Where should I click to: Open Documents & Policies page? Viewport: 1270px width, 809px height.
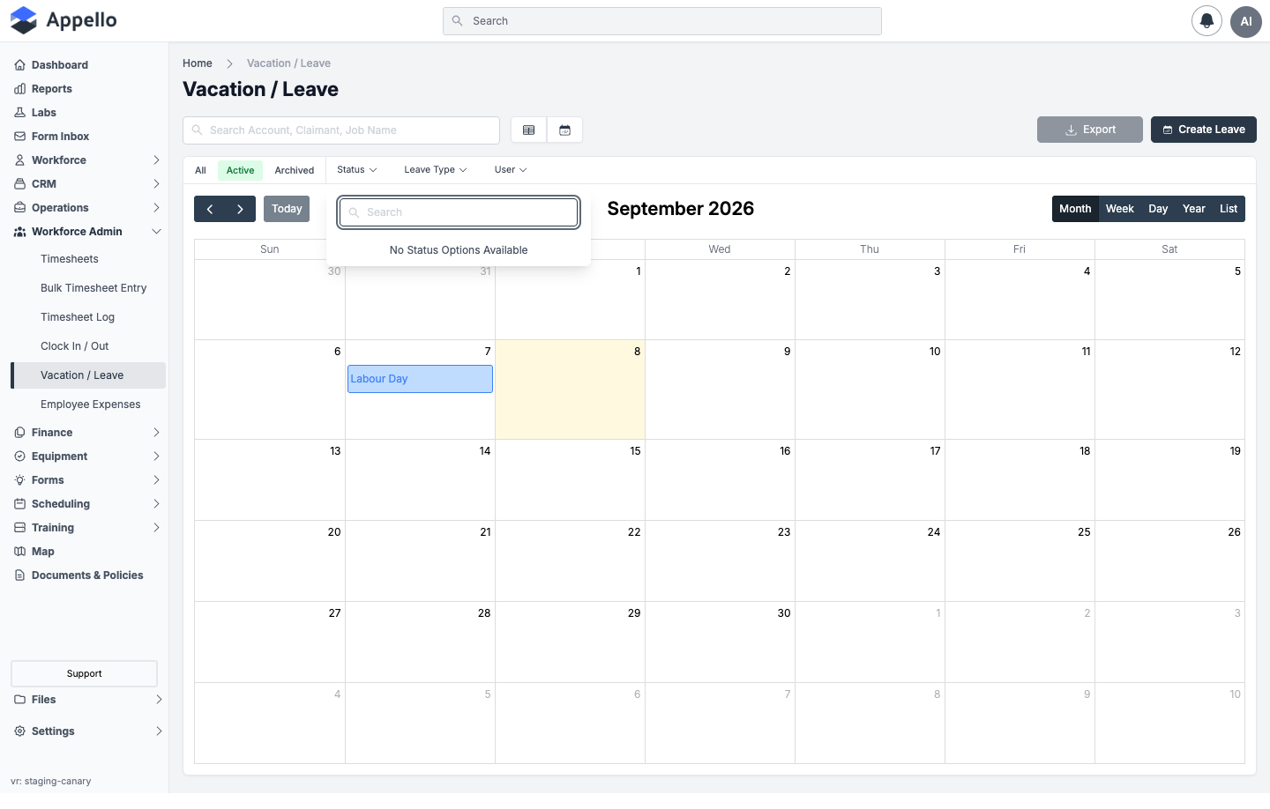point(88,575)
